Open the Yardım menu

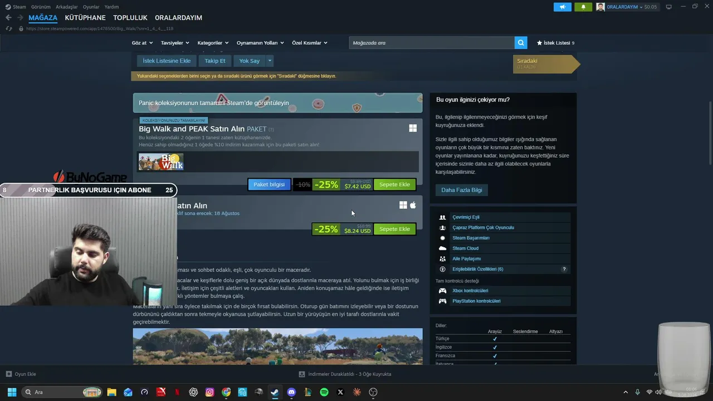click(111, 7)
